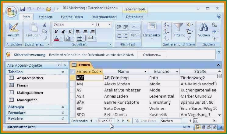
Task: Click the open folder quick access icon
Action: pyautogui.click(x=49, y=9)
